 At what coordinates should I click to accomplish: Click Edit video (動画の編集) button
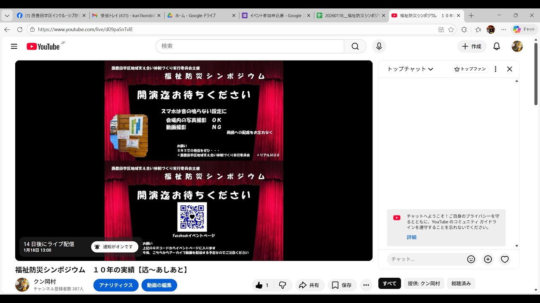(159, 285)
